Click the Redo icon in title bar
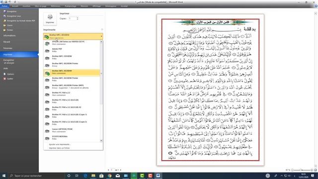This screenshot has width=318, height=179. 14,2
